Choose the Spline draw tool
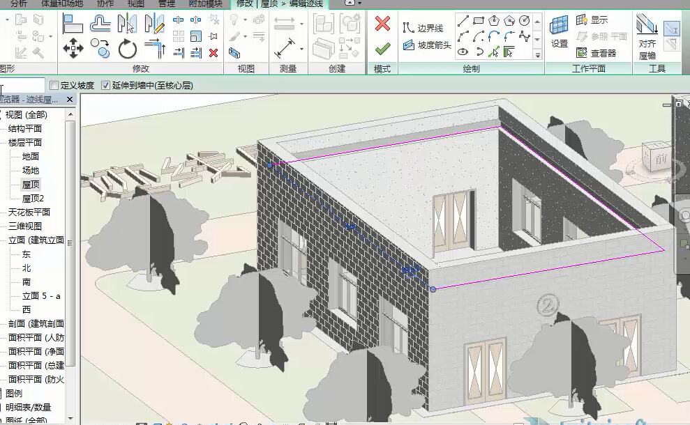Image resolution: width=690 pixels, height=425 pixels. [525, 36]
